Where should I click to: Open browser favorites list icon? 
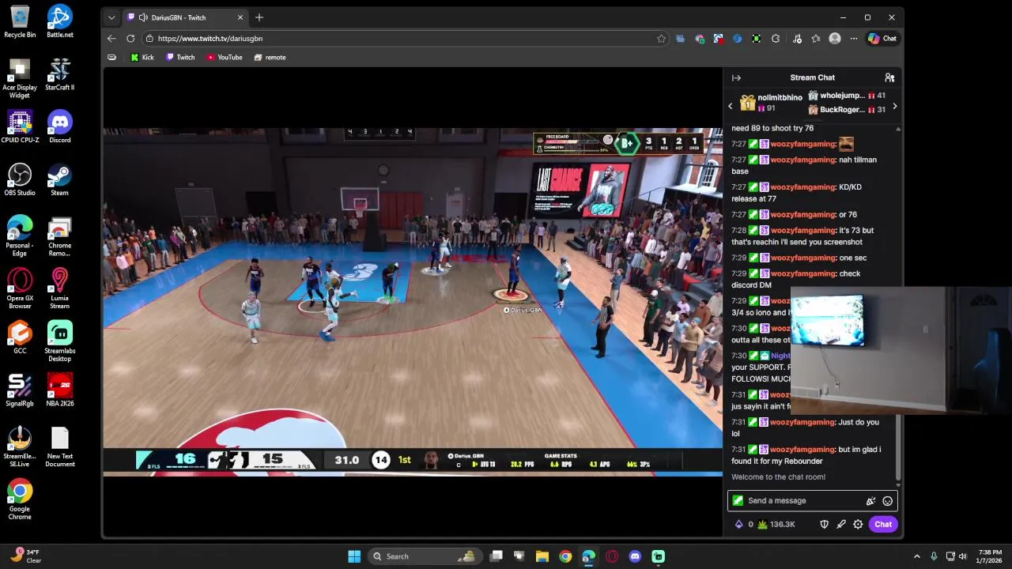(x=816, y=38)
